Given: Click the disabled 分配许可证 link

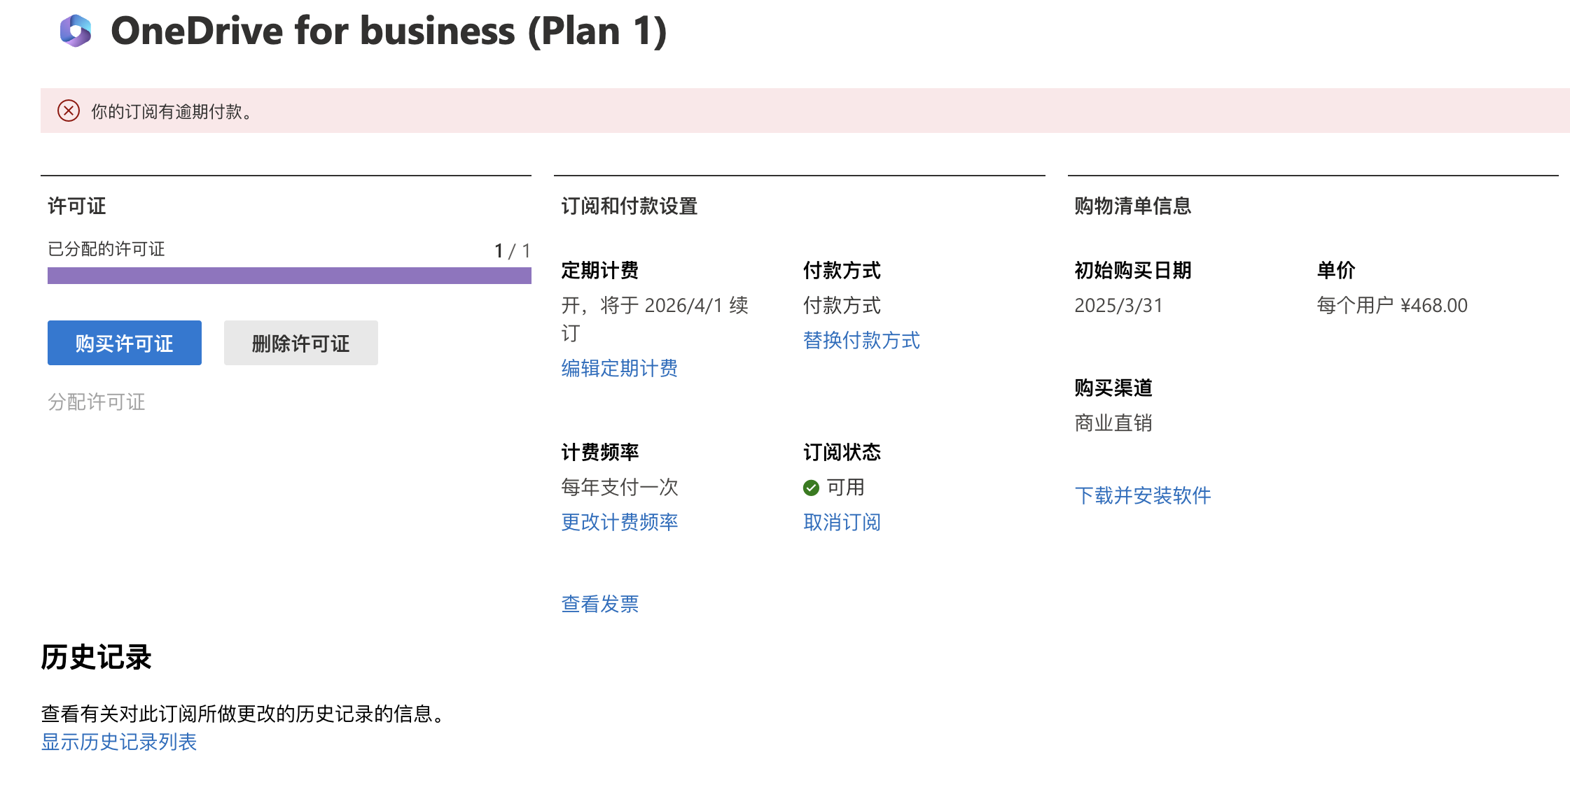Looking at the screenshot, I should coord(97,402).
